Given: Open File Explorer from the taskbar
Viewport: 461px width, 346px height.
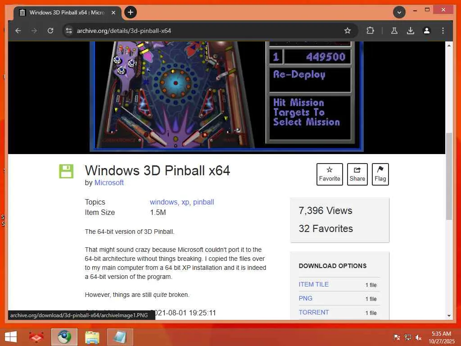Looking at the screenshot, I should [x=92, y=337].
